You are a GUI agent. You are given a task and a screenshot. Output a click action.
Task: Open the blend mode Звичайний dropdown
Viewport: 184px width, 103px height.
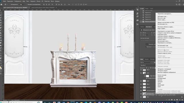coord(148,65)
